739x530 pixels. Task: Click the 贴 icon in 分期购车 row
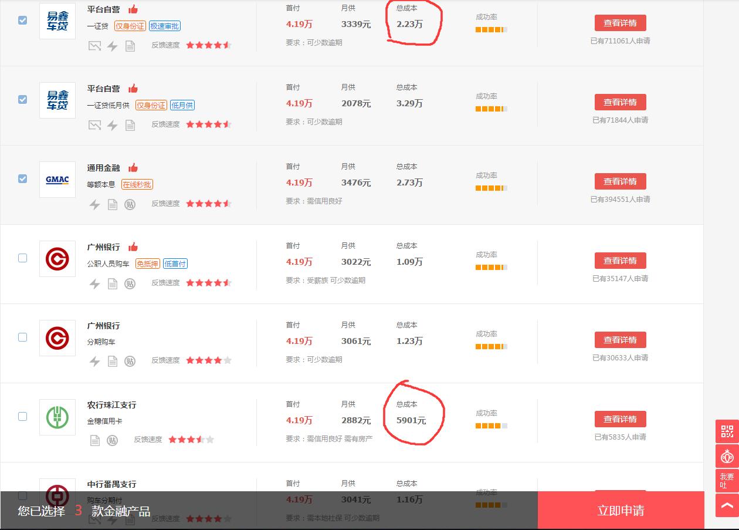[x=130, y=361]
